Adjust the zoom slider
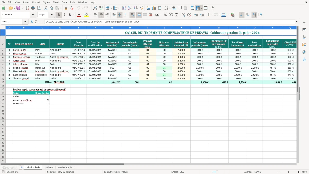309x174 pixels. (x=288, y=172)
